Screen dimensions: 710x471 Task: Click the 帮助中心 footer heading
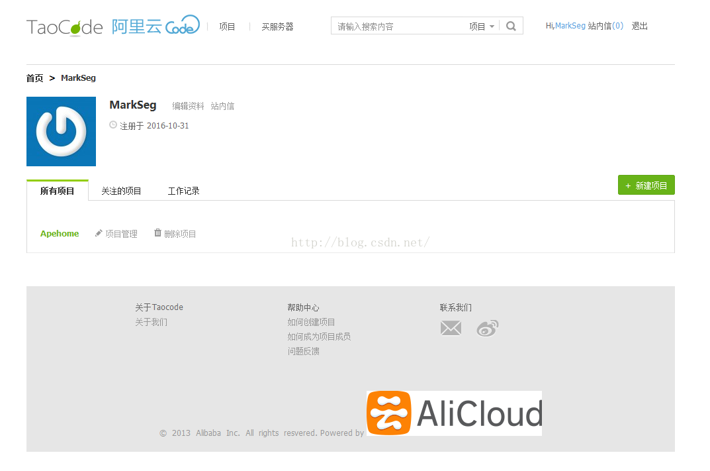(303, 307)
